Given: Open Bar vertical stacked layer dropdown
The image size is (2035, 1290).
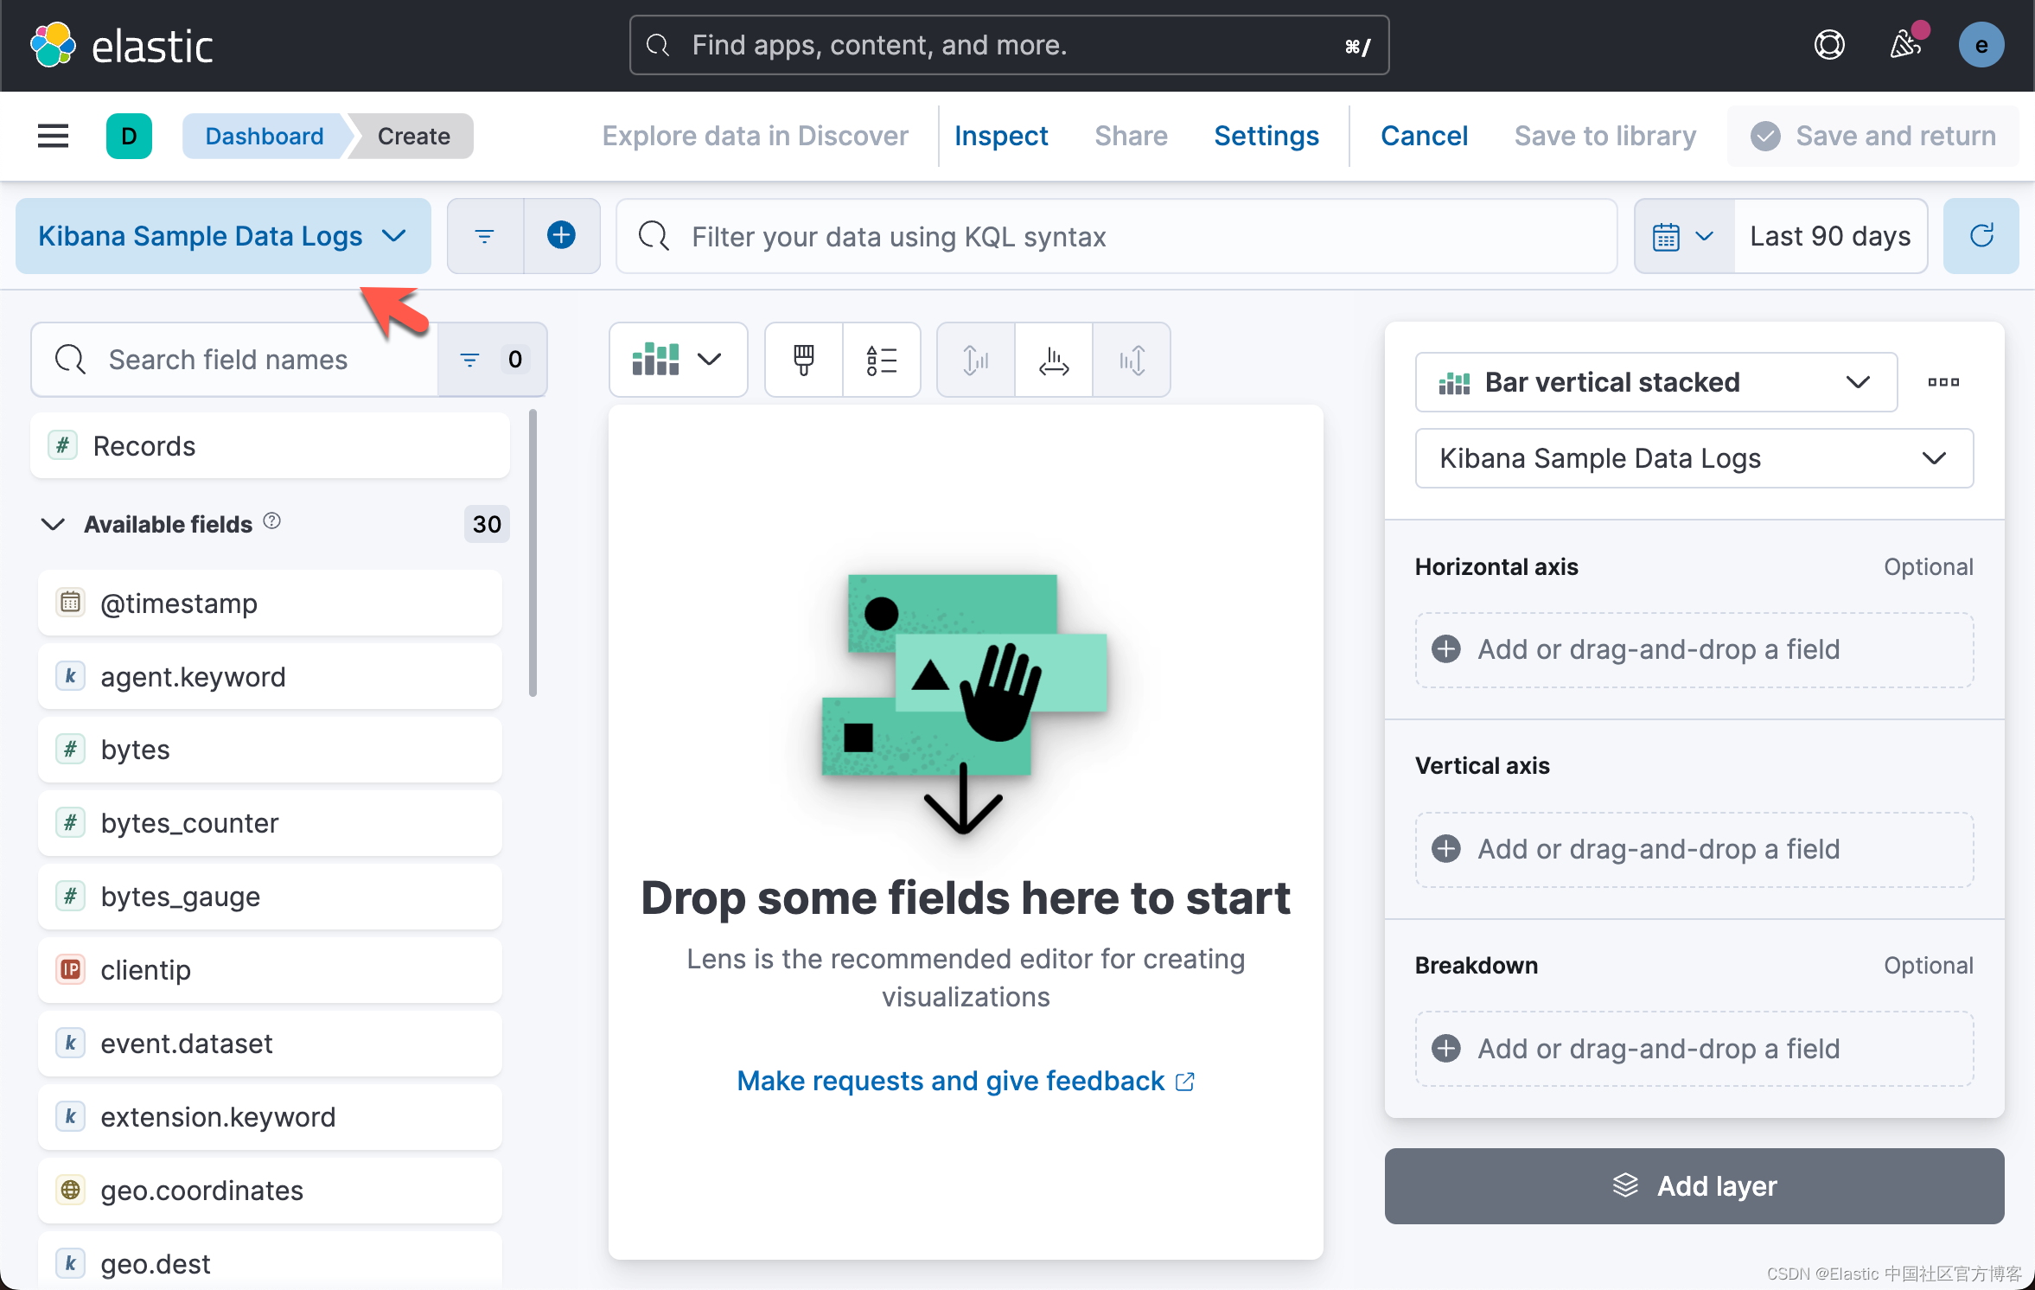Looking at the screenshot, I should [x=1655, y=382].
